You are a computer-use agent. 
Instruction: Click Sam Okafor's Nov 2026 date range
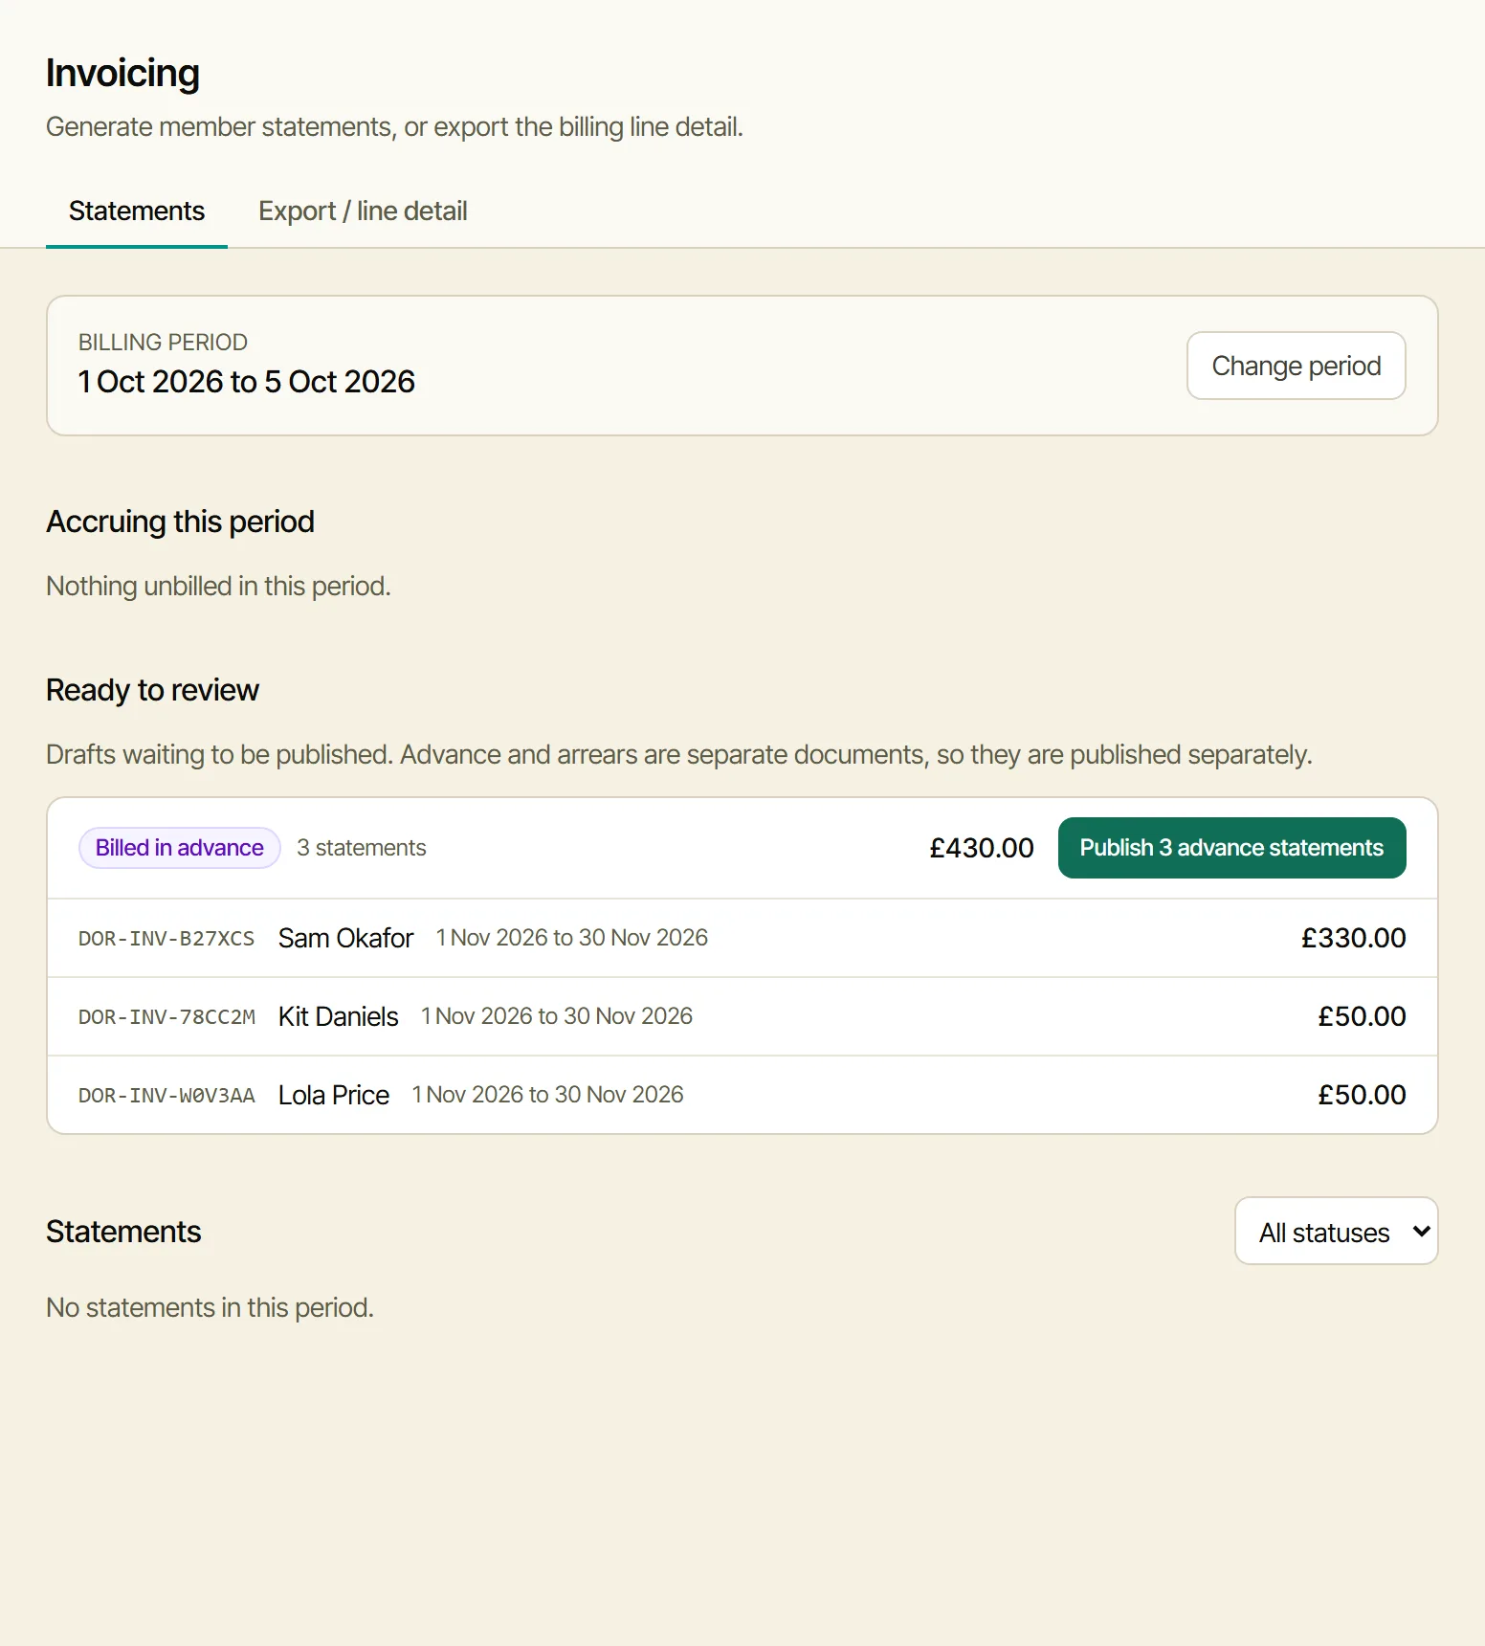click(572, 938)
